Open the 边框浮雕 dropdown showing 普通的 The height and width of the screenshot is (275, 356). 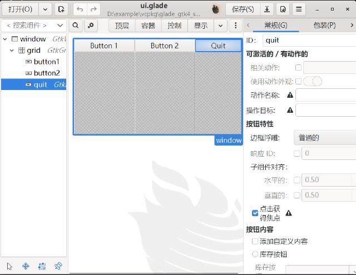click(325, 138)
